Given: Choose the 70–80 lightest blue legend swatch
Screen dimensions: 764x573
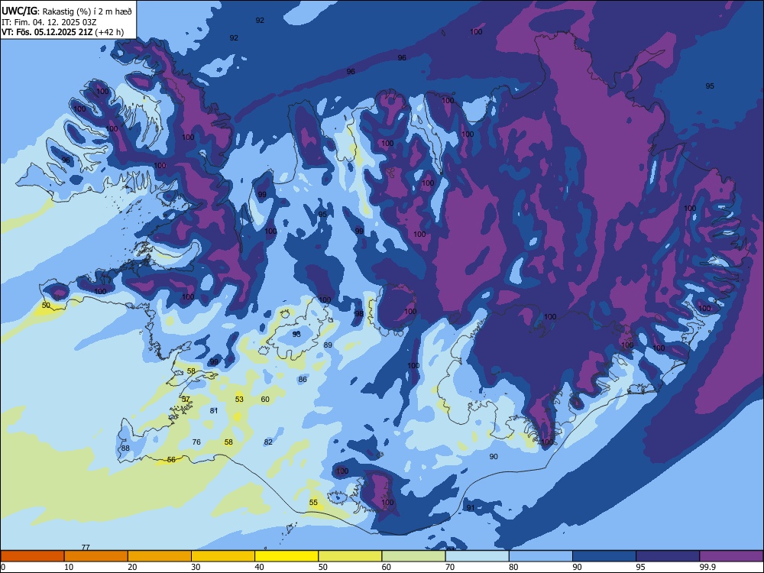Looking at the screenshot, I should click(x=477, y=556).
